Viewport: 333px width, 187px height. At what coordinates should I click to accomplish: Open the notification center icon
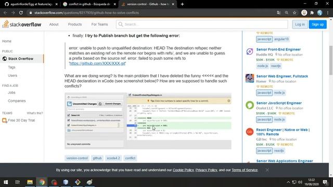325,182
